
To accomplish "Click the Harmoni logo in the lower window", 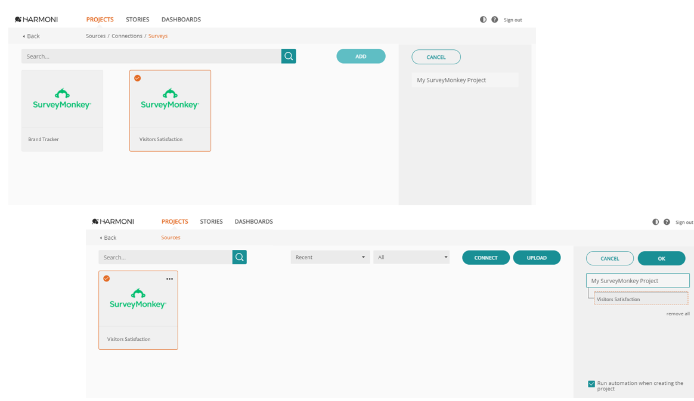I will (113, 221).
